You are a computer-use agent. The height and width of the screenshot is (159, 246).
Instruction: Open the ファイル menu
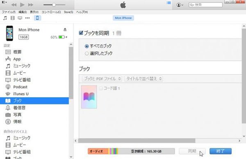[9, 12]
